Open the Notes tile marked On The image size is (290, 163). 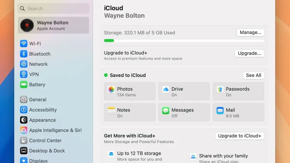pos(130,112)
